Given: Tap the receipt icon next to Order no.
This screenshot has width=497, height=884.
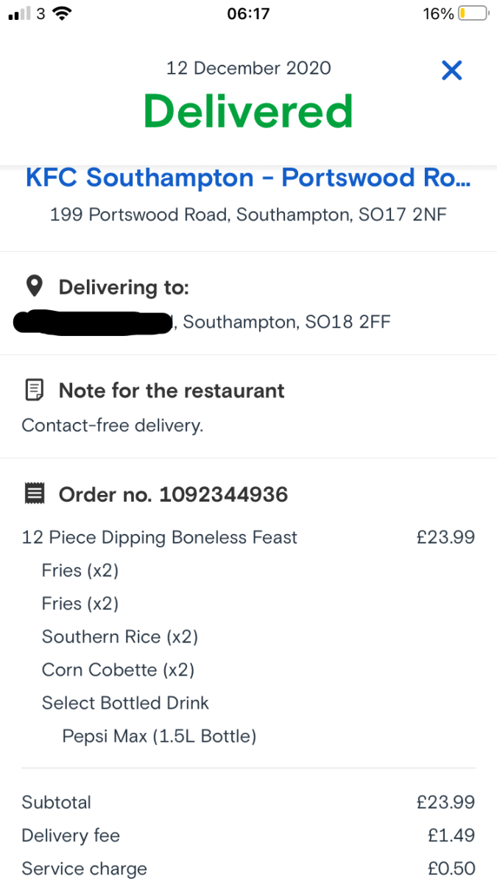Looking at the screenshot, I should (34, 494).
